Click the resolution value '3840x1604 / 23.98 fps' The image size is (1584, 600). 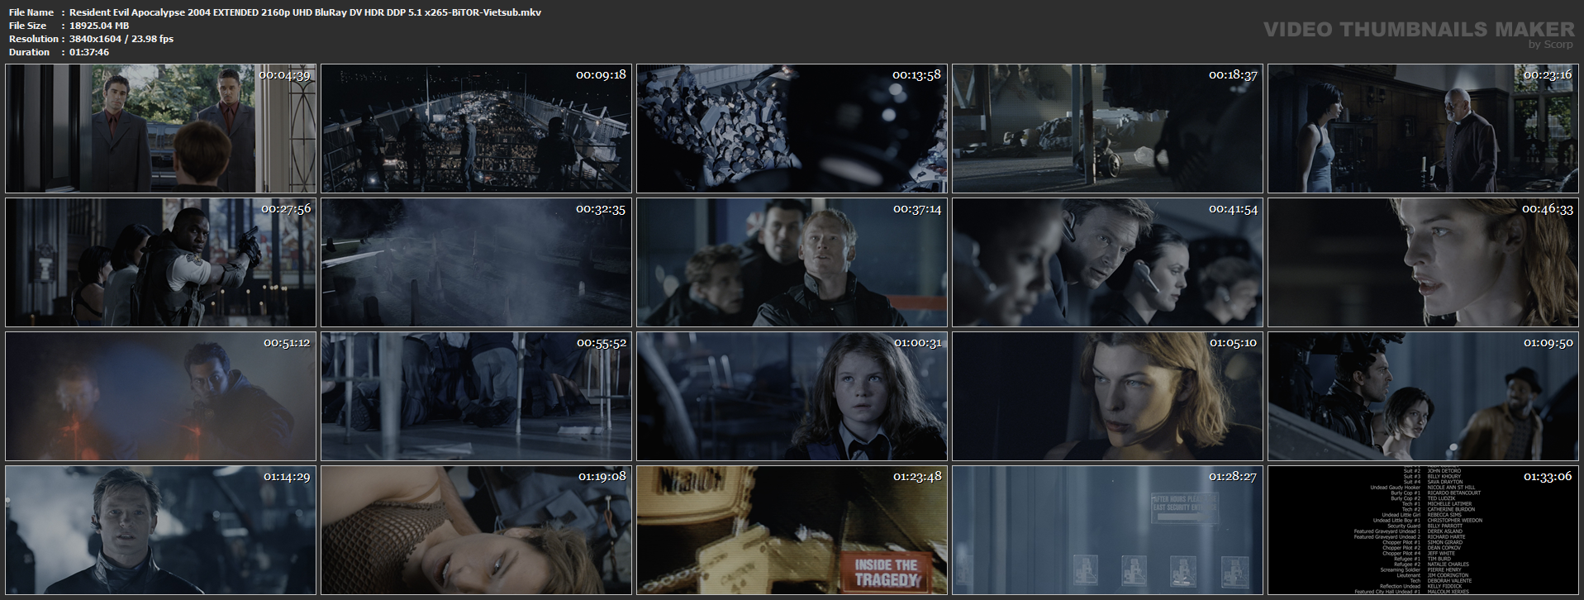[x=121, y=39]
